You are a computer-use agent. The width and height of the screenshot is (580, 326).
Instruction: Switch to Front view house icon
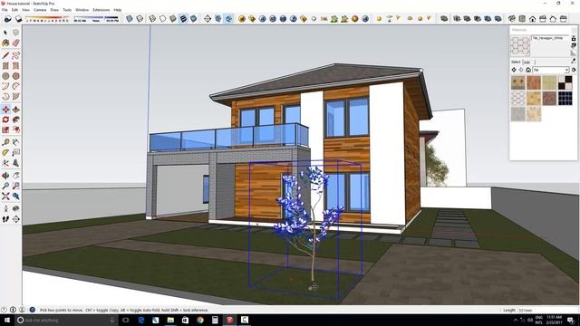coord(532,18)
